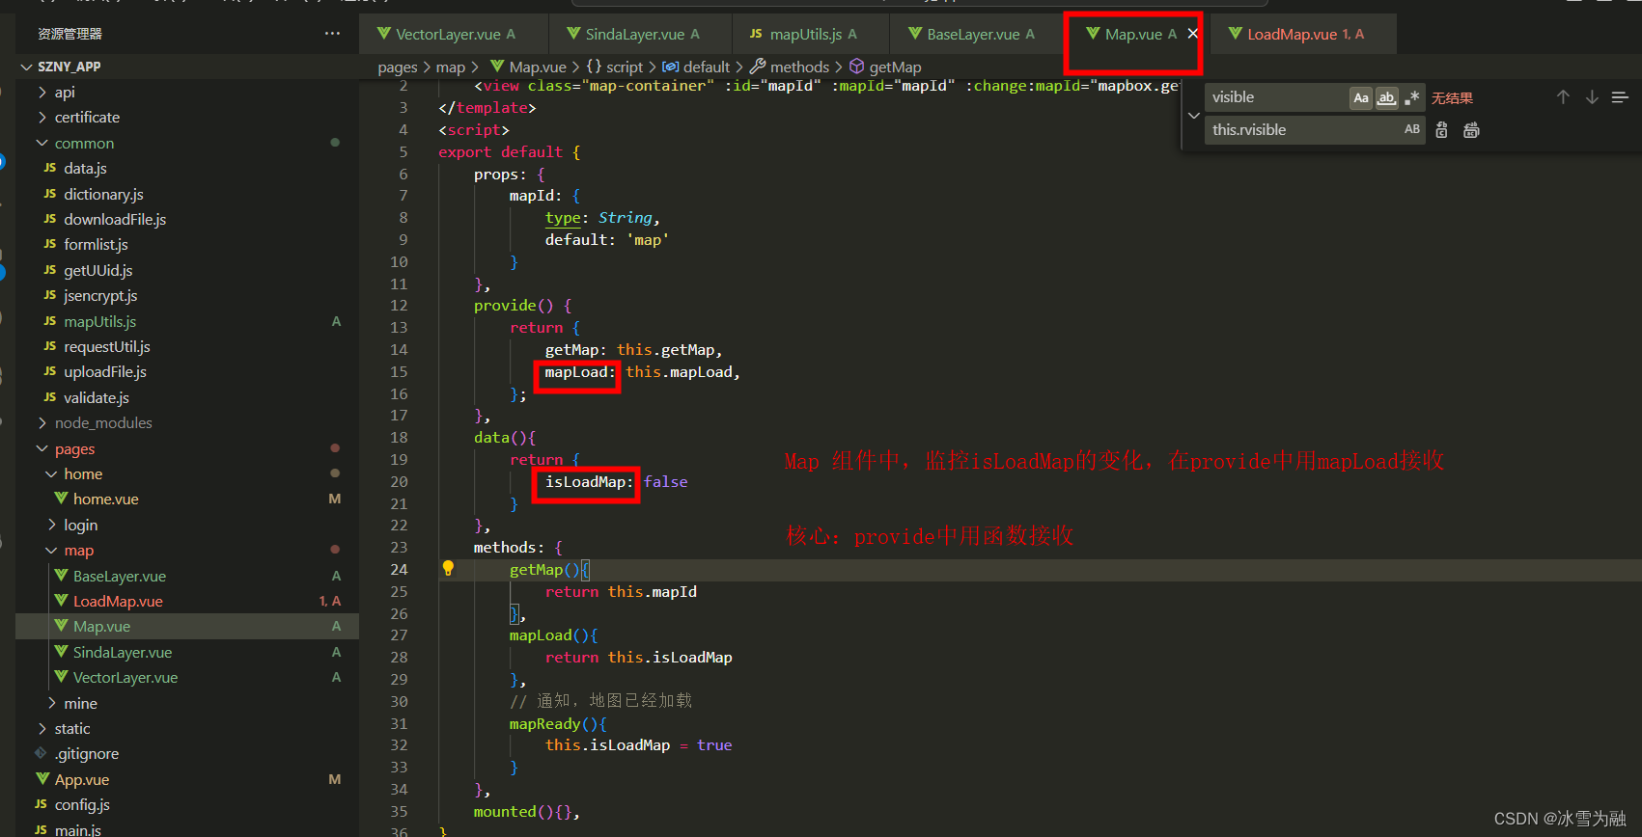Toggle Use Regular Expression in find
1642x837 pixels.
tap(1412, 97)
